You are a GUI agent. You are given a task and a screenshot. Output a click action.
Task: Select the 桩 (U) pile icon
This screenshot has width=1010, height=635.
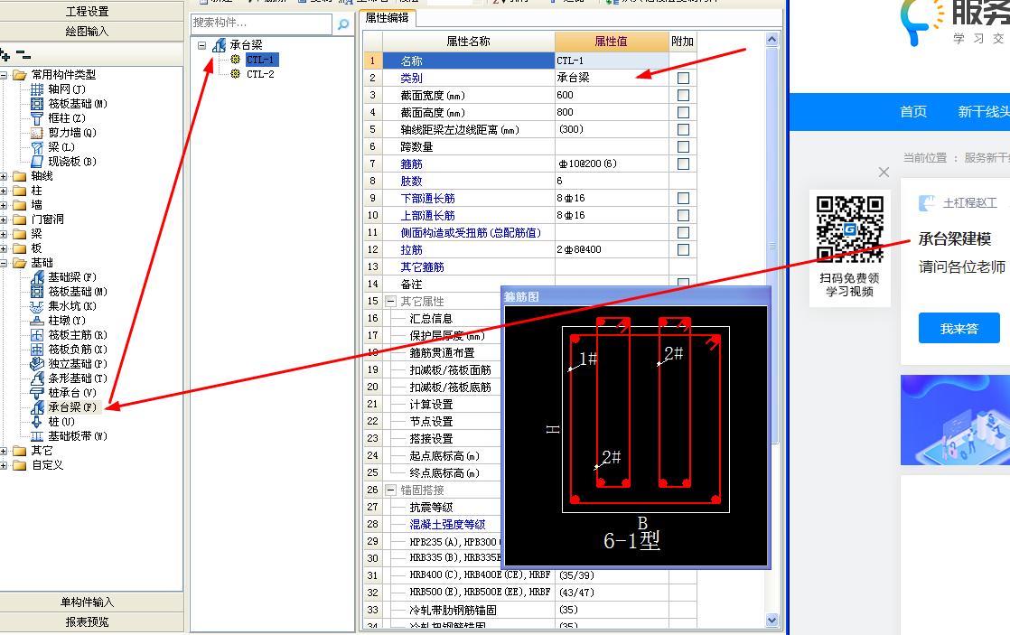tap(37, 422)
